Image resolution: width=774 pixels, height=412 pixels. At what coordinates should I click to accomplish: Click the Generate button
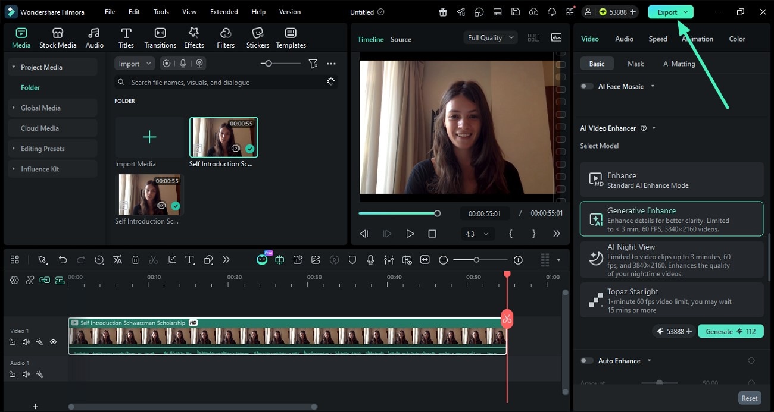pos(731,331)
